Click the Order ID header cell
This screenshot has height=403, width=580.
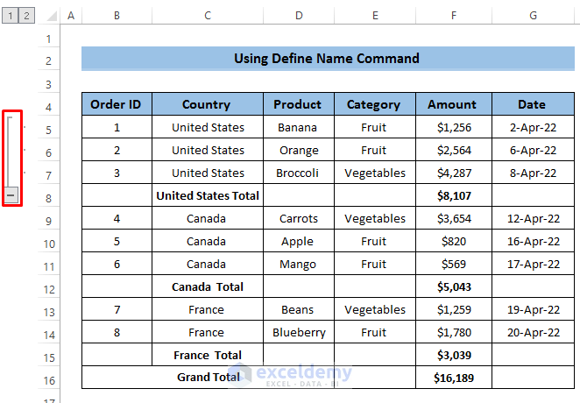coord(116,104)
